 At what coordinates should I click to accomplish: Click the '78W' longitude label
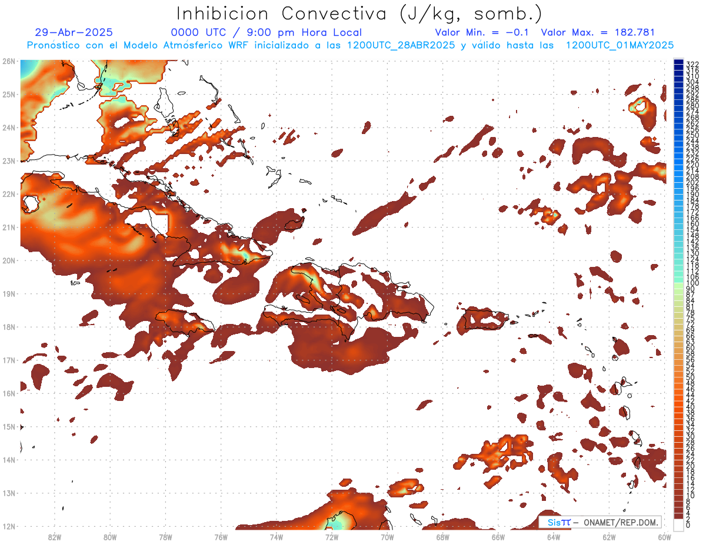pyautogui.click(x=165, y=537)
